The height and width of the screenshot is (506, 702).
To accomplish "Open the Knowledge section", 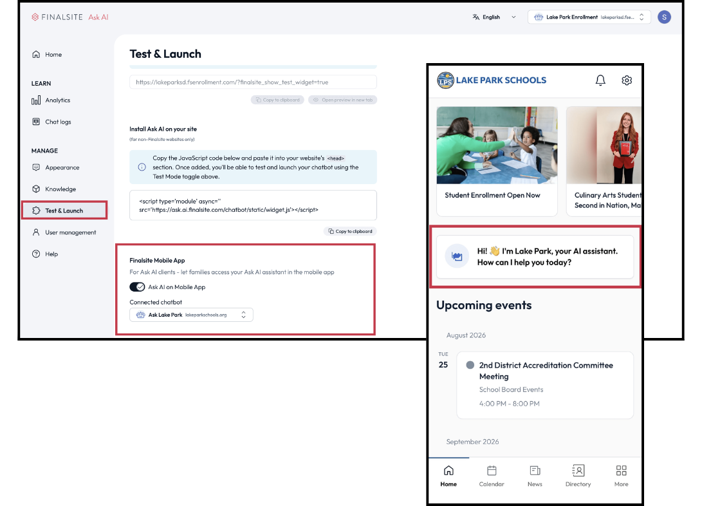I will pos(53,189).
